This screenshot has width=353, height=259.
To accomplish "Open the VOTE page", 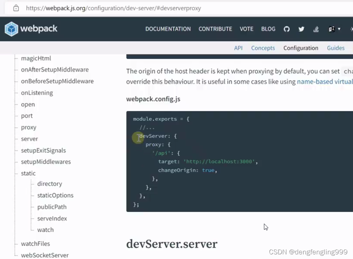I will 246,29.
